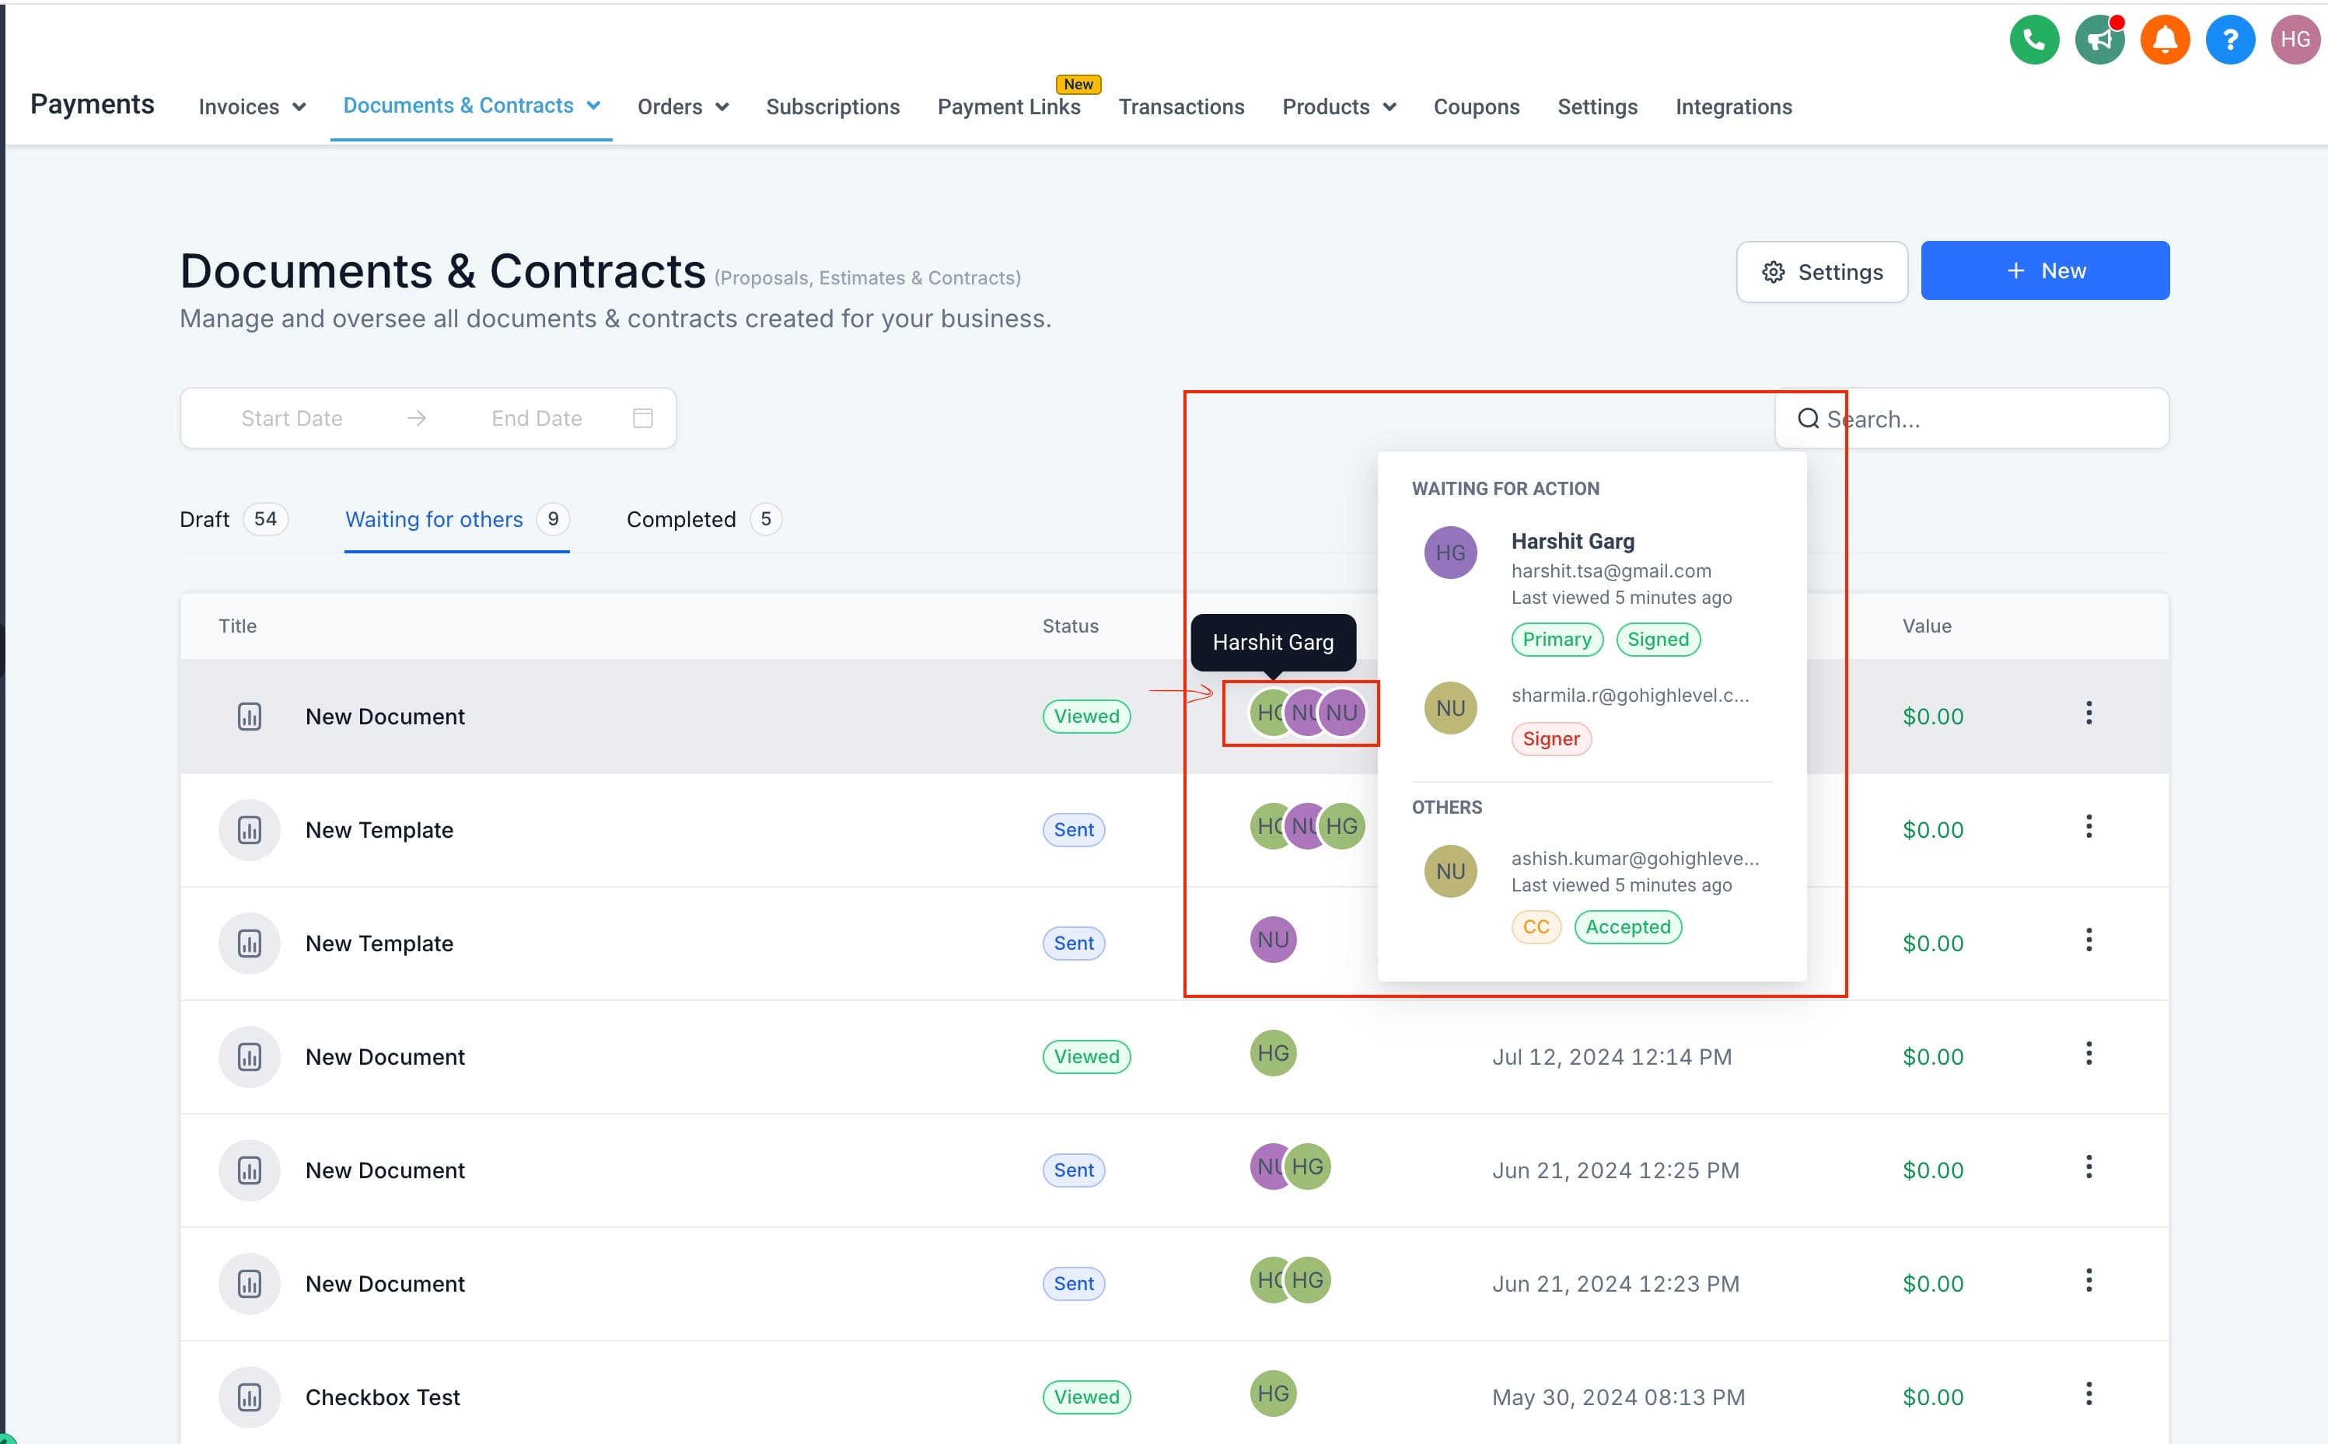The image size is (2328, 1444).
Task: Click the document icon beside Checkbox Test
Action: 250,1397
